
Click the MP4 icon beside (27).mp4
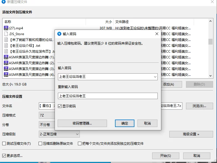click(6, 28)
